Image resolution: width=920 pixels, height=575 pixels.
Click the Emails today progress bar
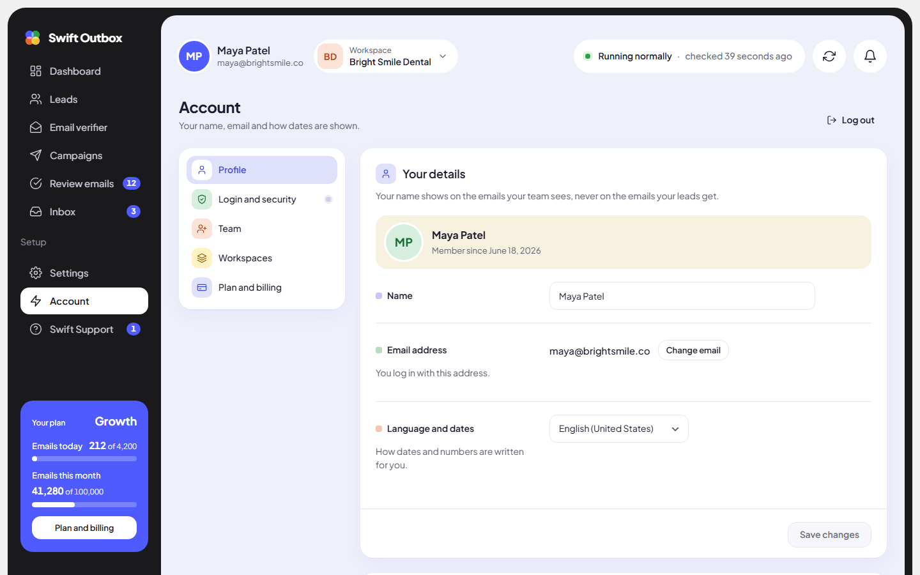[84, 459]
